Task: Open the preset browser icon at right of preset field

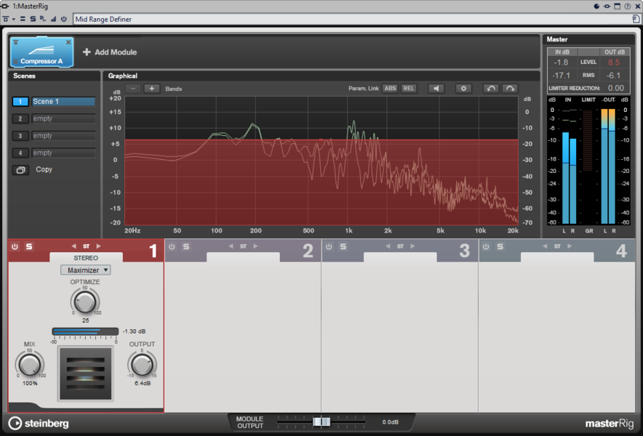Action: [x=636, y=19]
